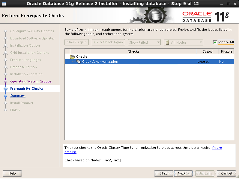
Task: Click the Install button
Action: pyautogui.click(x=205, y=173)
